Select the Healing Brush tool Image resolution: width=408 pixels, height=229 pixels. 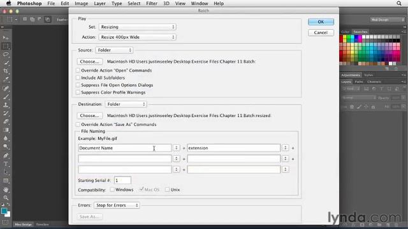6,88
